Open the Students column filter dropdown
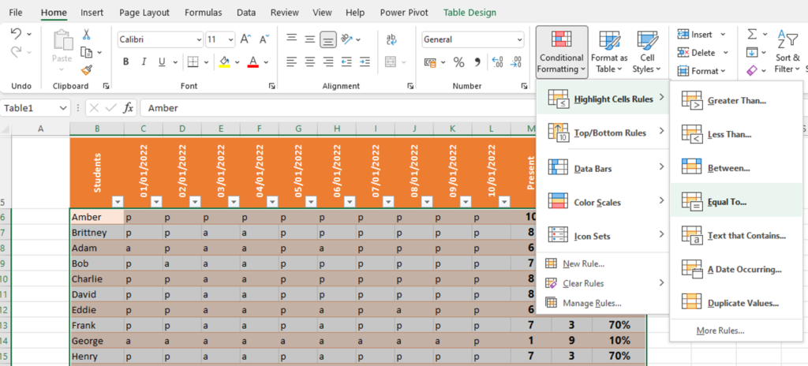 pos(118,202)
